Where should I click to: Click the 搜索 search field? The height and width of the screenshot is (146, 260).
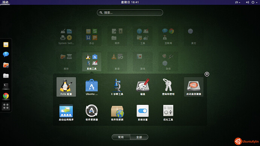click(x=130, y=12)
